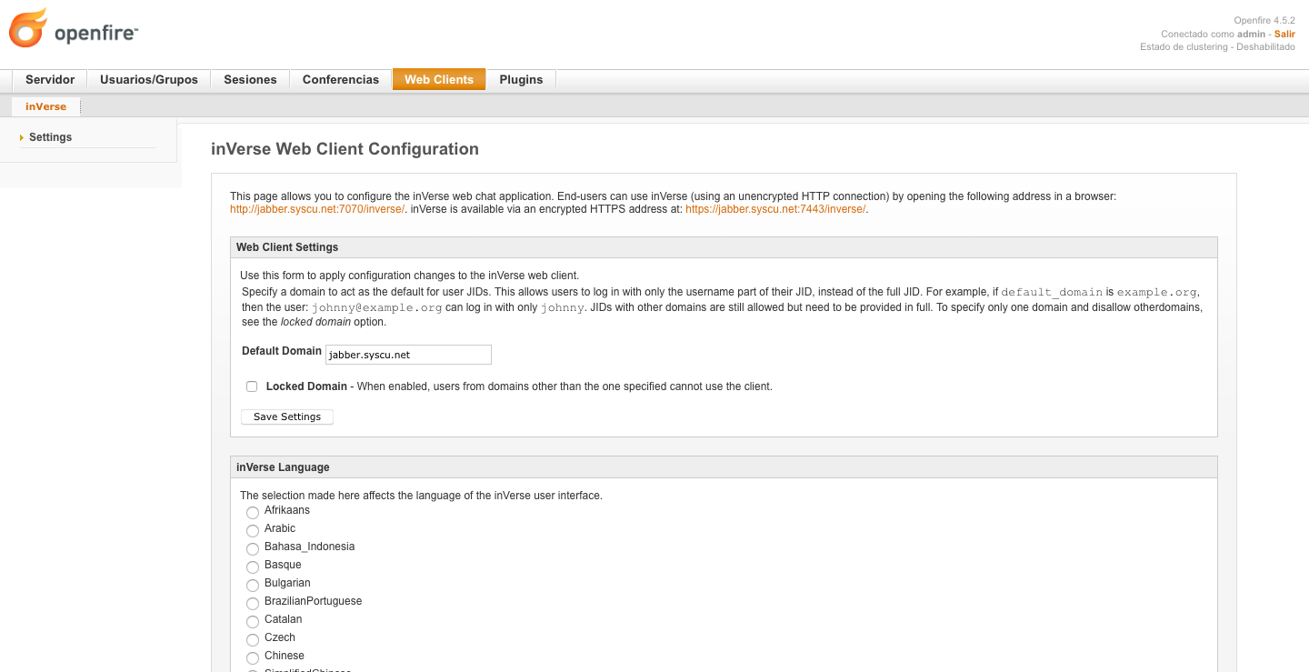
Task: Select the Czech language radio button
Action: point(253,639)
